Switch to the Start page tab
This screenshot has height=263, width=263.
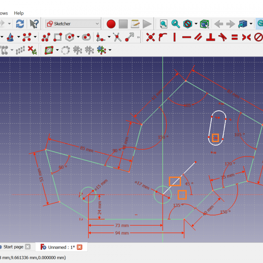click(13, 247)
